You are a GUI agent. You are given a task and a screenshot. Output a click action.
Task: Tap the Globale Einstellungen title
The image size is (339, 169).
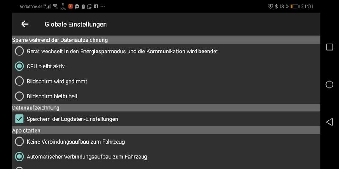point(76,24)
